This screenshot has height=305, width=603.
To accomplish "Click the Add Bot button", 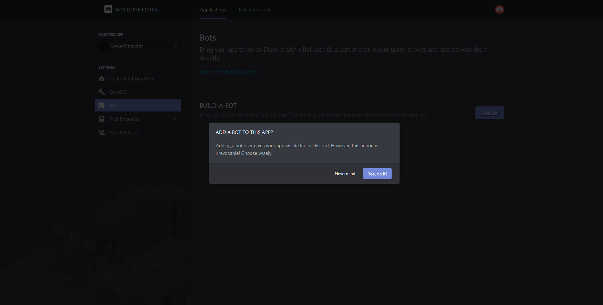I will 490,113.
